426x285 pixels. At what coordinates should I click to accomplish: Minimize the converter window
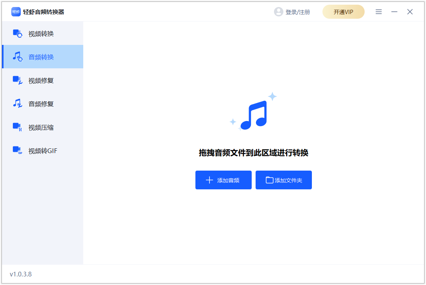[394, 12]
